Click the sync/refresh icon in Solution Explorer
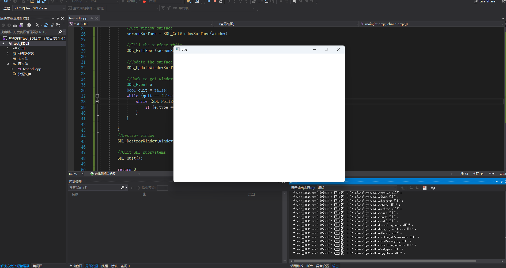The width and height of the screenshot is (506, 268). (x=46, y=25)
